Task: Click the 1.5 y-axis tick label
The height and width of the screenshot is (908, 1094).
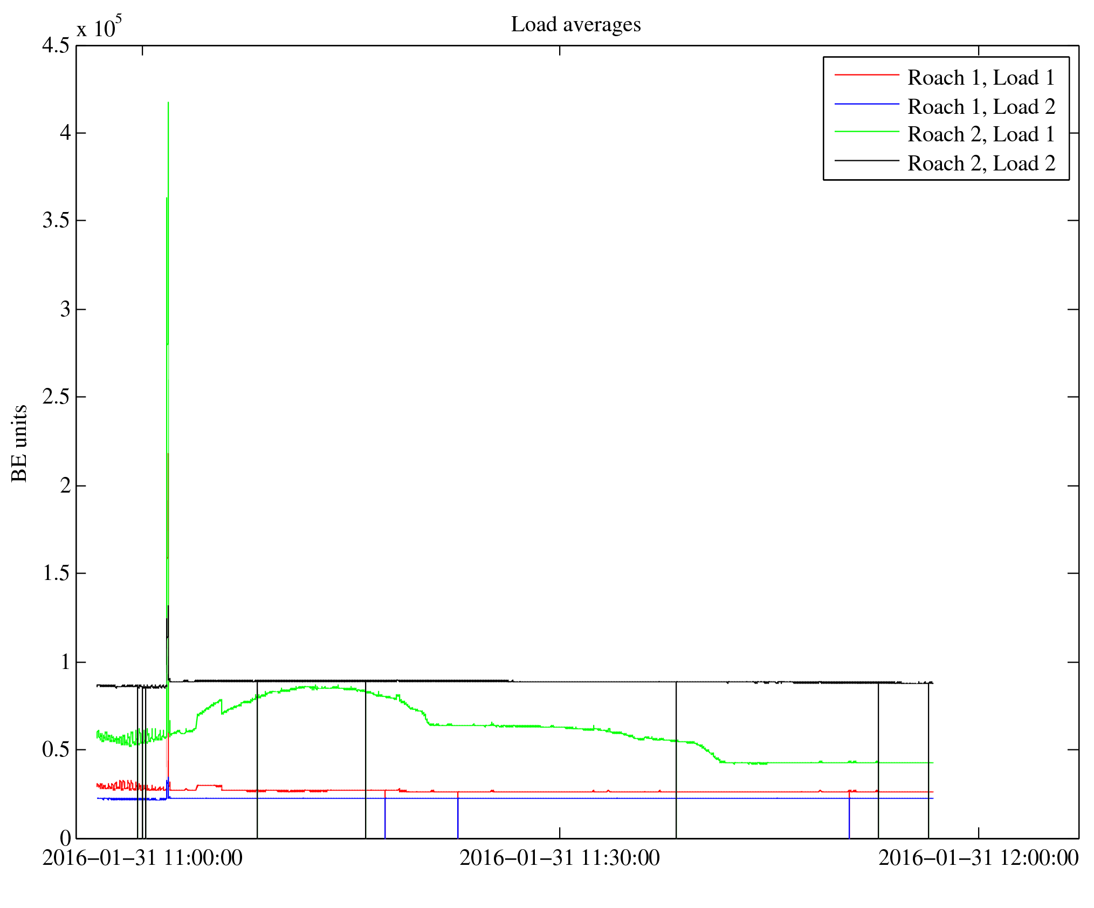Action: coord(56,573)
